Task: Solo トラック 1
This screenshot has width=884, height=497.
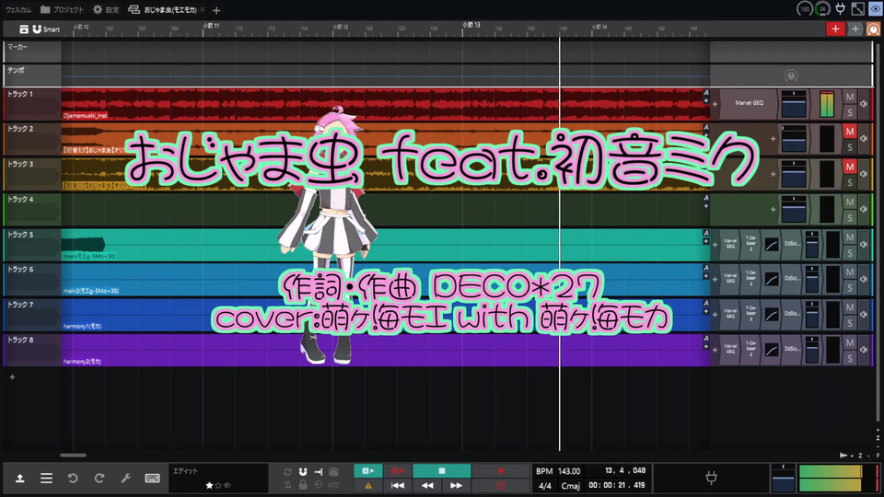Action: 850,112
